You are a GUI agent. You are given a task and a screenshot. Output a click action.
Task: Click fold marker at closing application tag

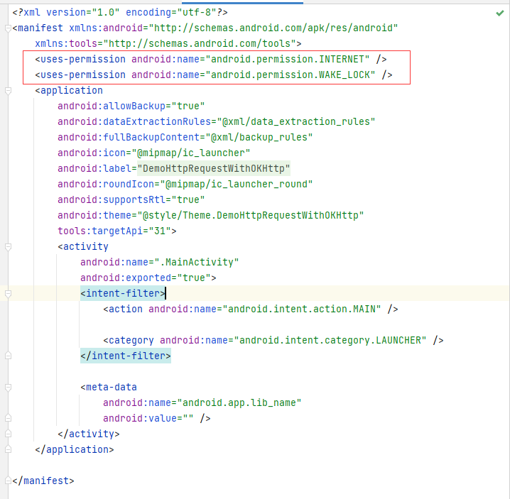tap(9, 449)
